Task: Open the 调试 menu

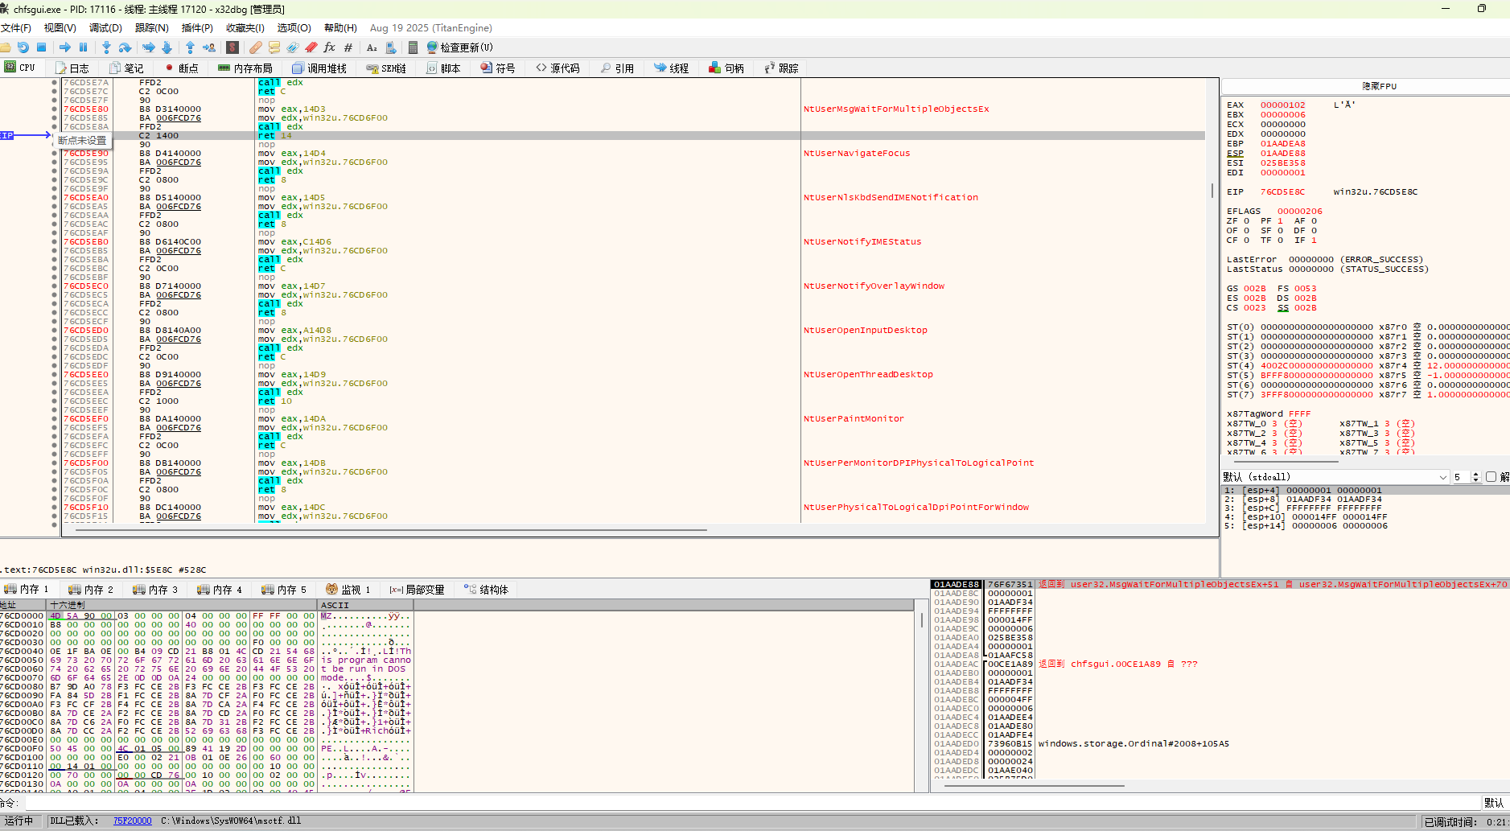Action: 105,27
